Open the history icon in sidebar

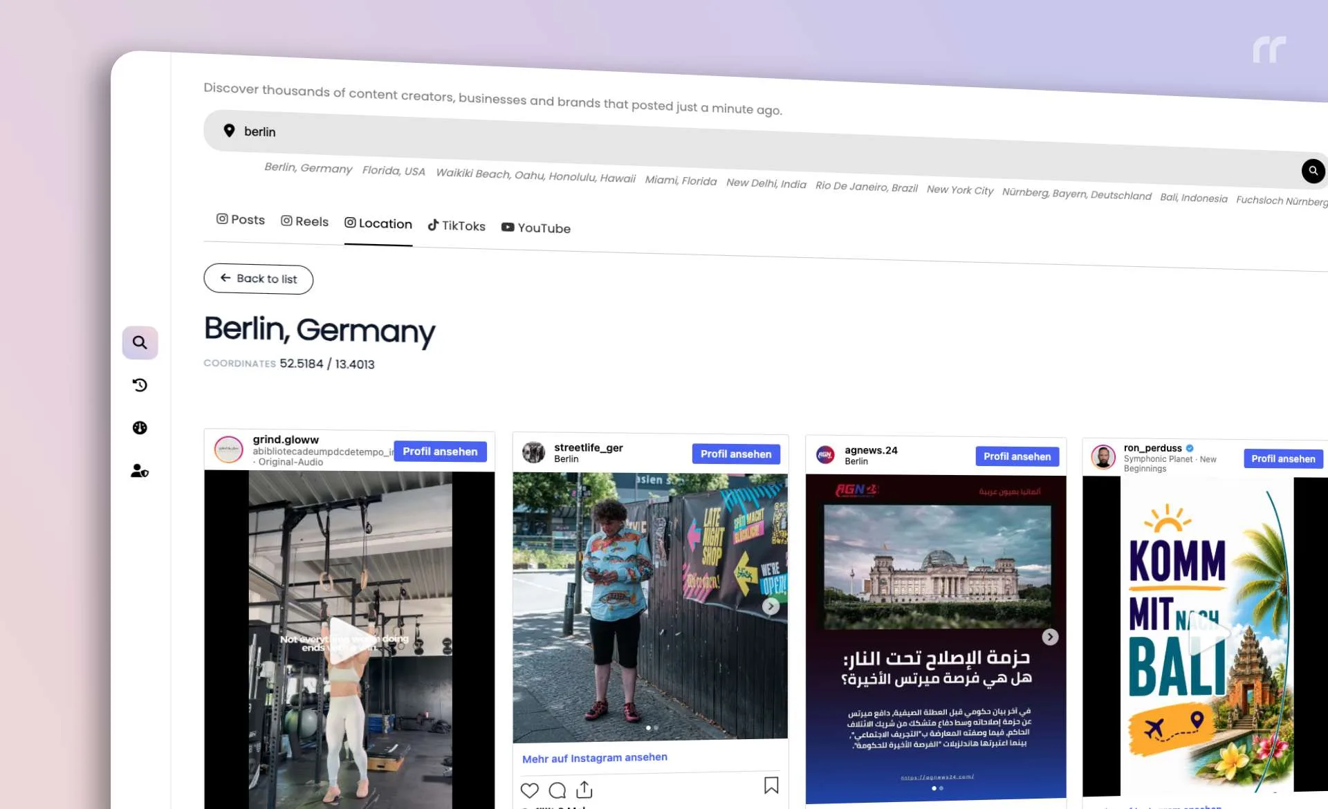click(140, 385)
